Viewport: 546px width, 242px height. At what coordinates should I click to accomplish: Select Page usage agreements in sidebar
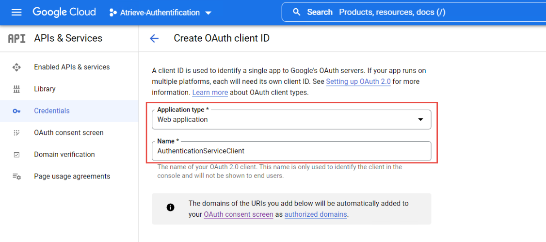(x=72, y=177)
